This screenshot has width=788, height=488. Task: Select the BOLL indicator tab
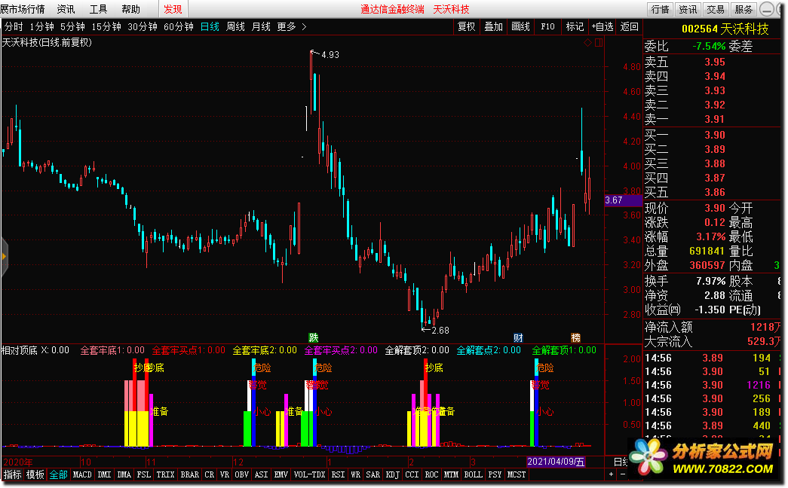pyautogui.click(x=474, y=474)
